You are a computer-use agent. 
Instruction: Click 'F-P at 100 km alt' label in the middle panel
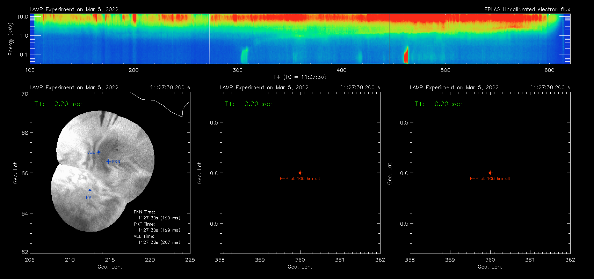click(300, 179)
